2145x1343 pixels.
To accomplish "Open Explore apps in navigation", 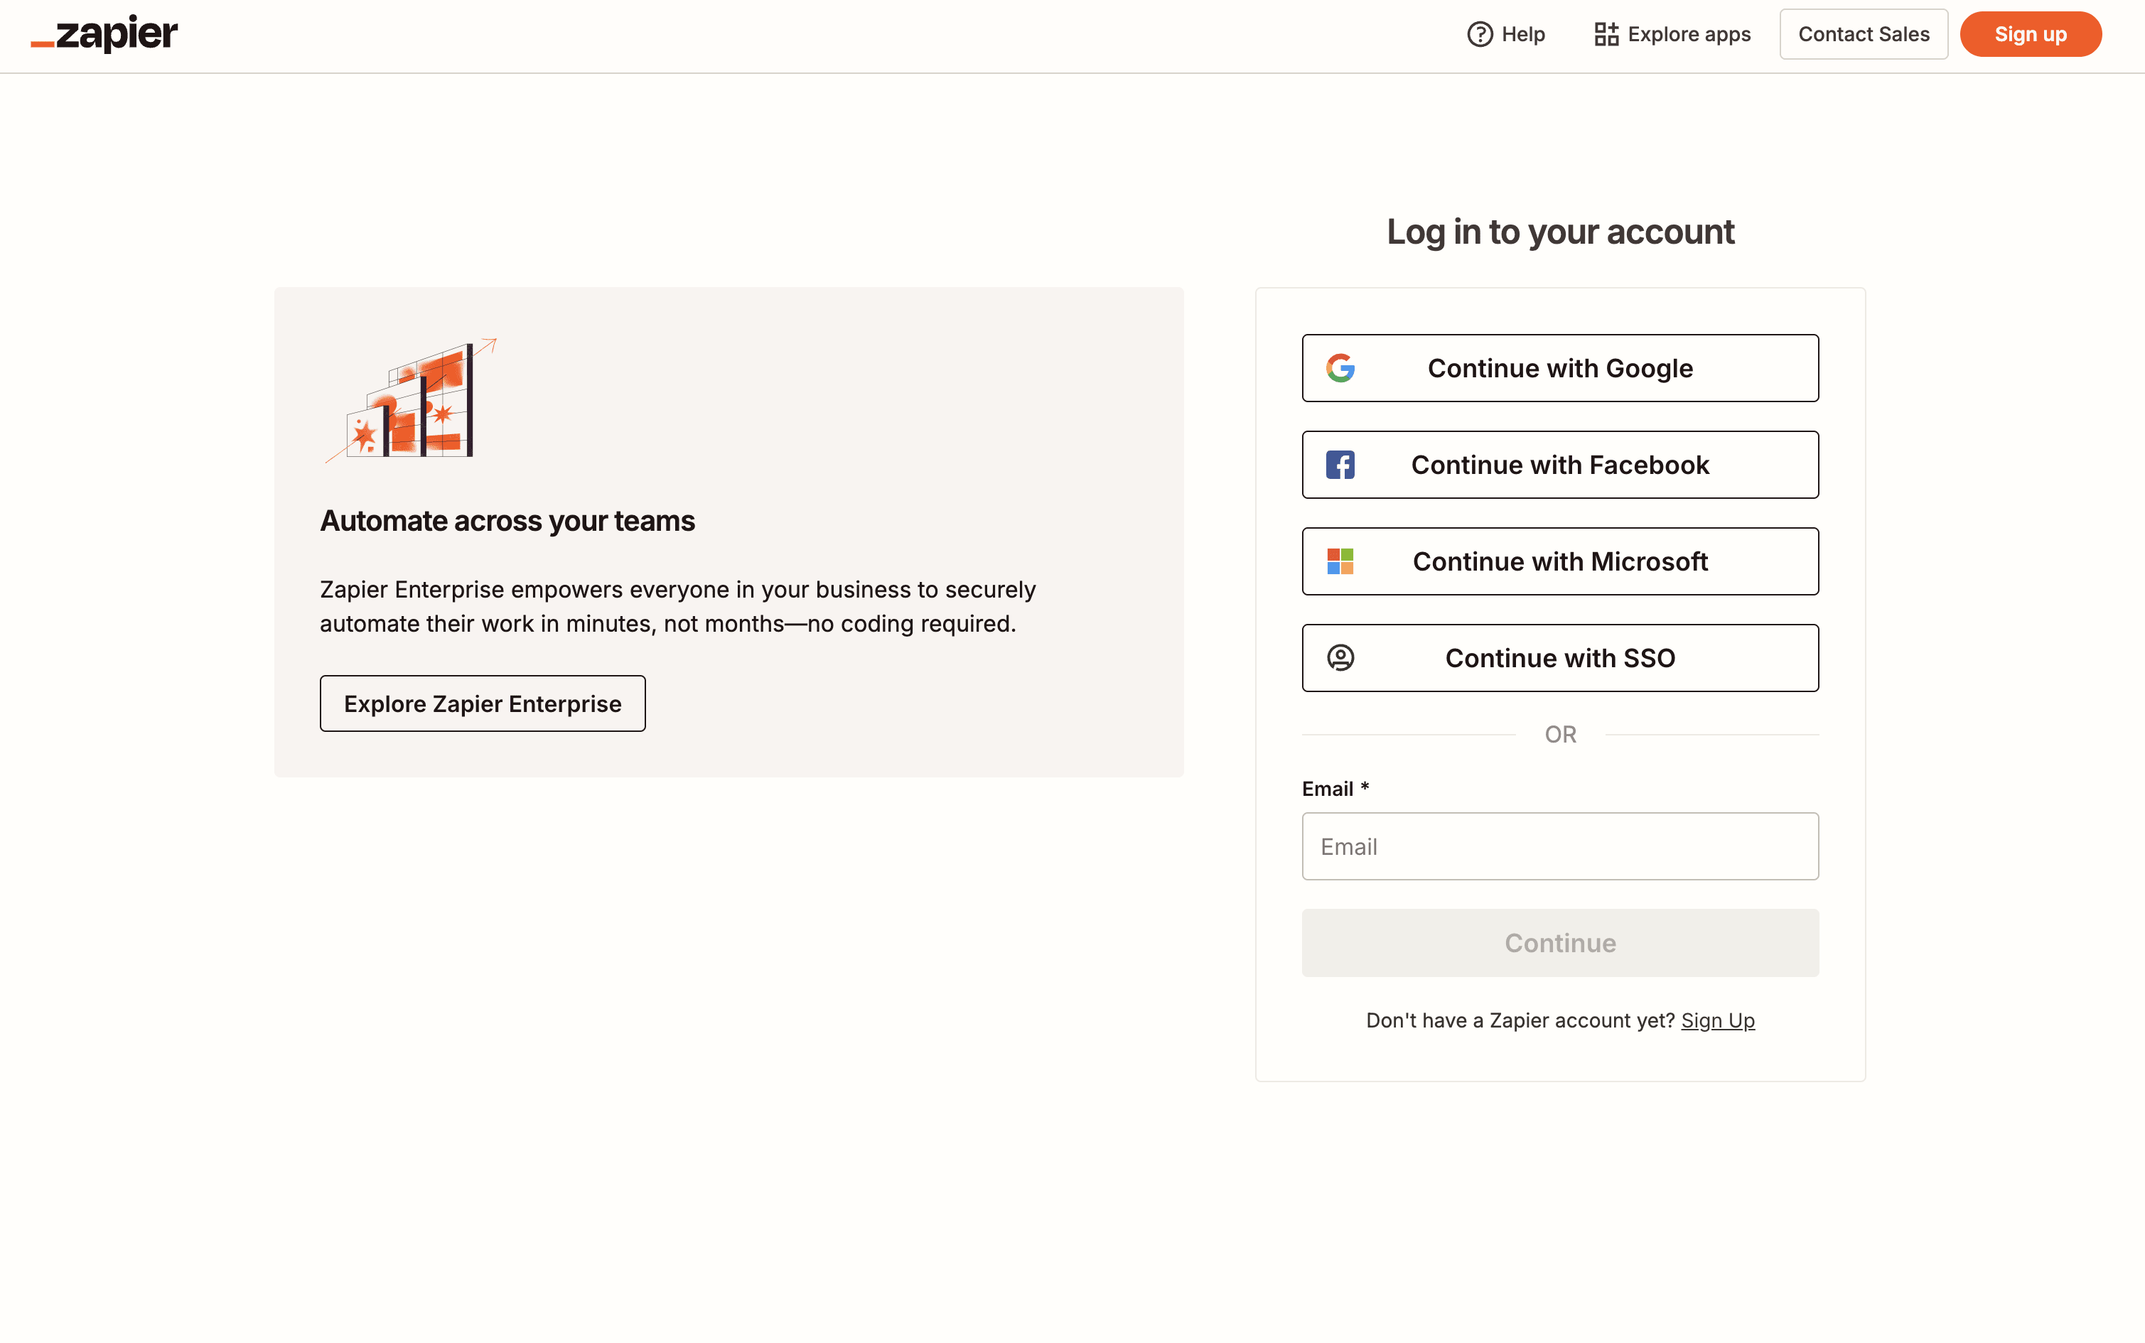I will (x=1672, y=34).
